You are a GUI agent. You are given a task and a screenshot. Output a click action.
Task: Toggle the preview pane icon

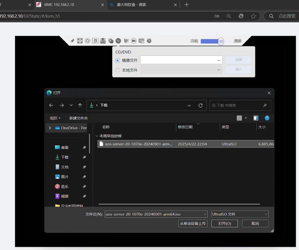tap(256, 118)
